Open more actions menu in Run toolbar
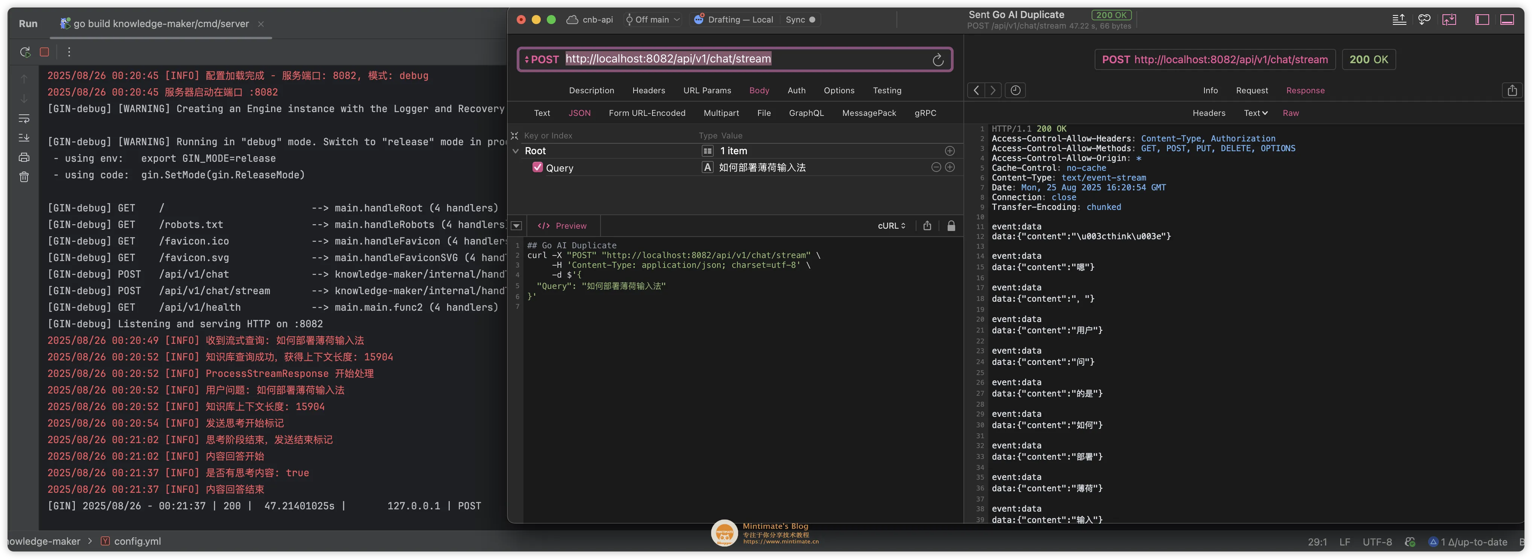The image size is (1532, 559). tap(69, 52)
